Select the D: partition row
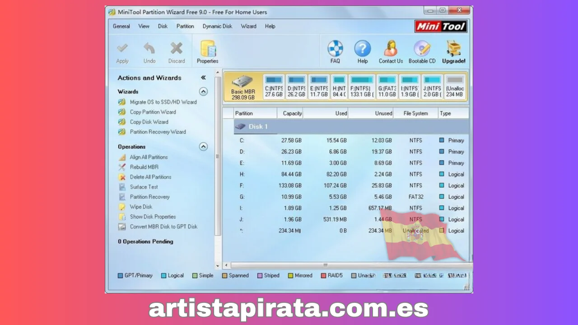 [x=351, y=152]
